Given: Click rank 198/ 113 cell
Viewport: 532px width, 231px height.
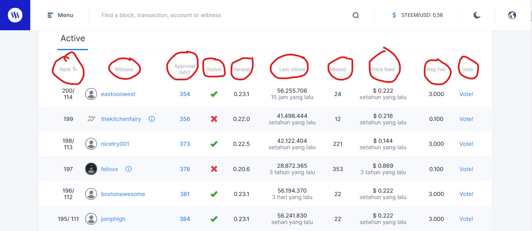Looking at the screenshot, I should pos(68,144).
